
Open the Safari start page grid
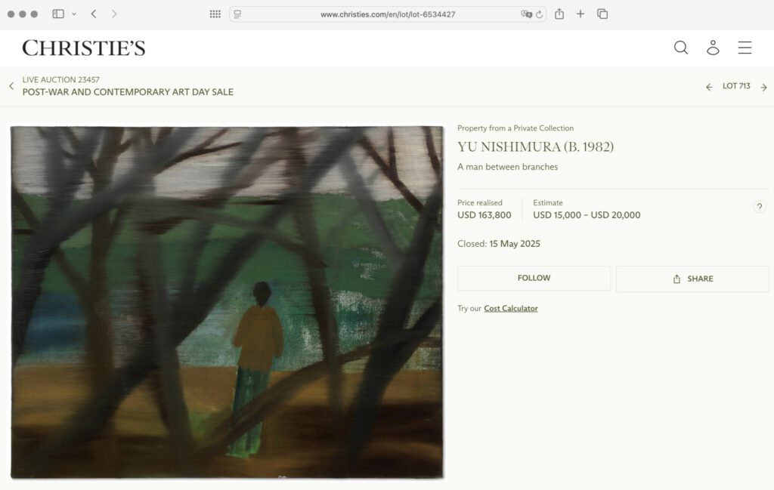(x=215, y=14)
